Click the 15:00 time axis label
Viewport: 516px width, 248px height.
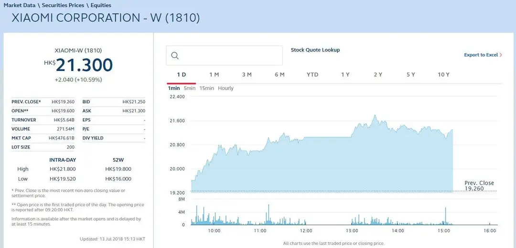click(x=444, y=230)
